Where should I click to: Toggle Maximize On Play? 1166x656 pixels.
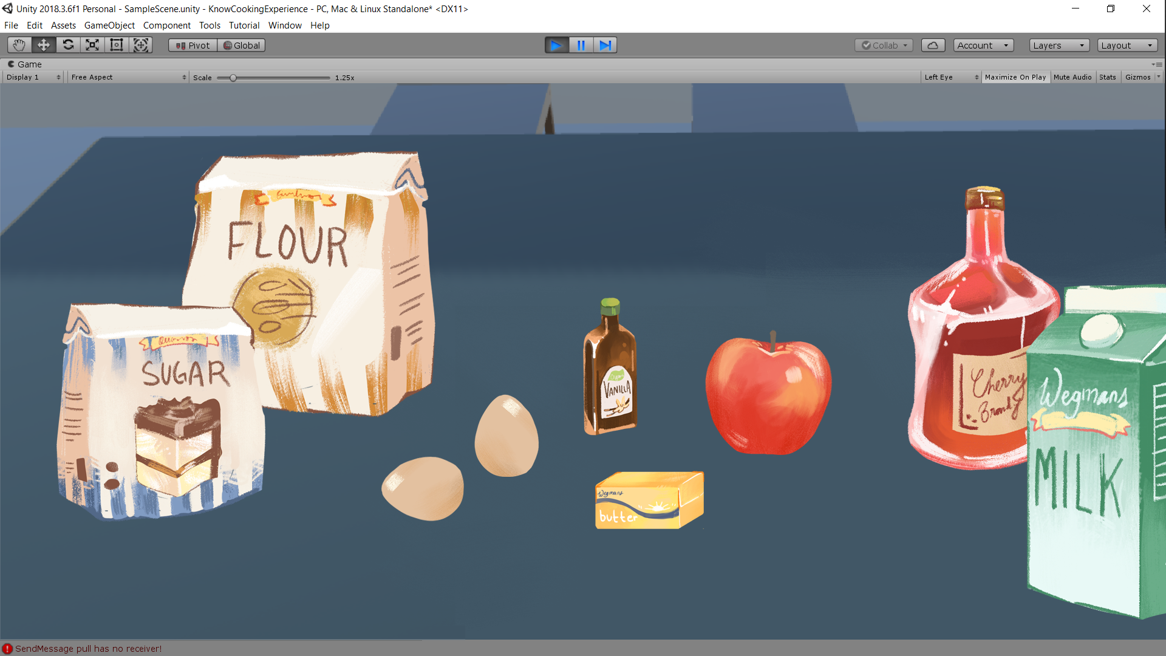(1015, 77)
